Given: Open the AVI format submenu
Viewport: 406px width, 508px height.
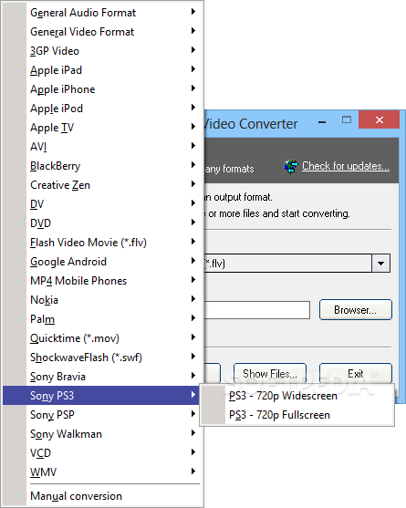Looking at the screenshot, I should pyautogui.click(x=102, y=147).
